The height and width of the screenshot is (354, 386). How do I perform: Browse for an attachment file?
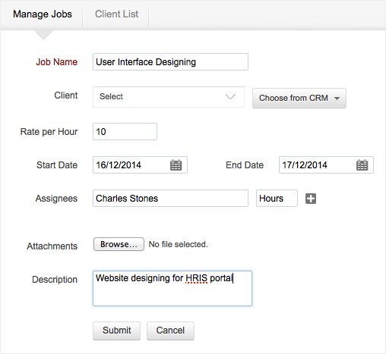click(119, 244)
